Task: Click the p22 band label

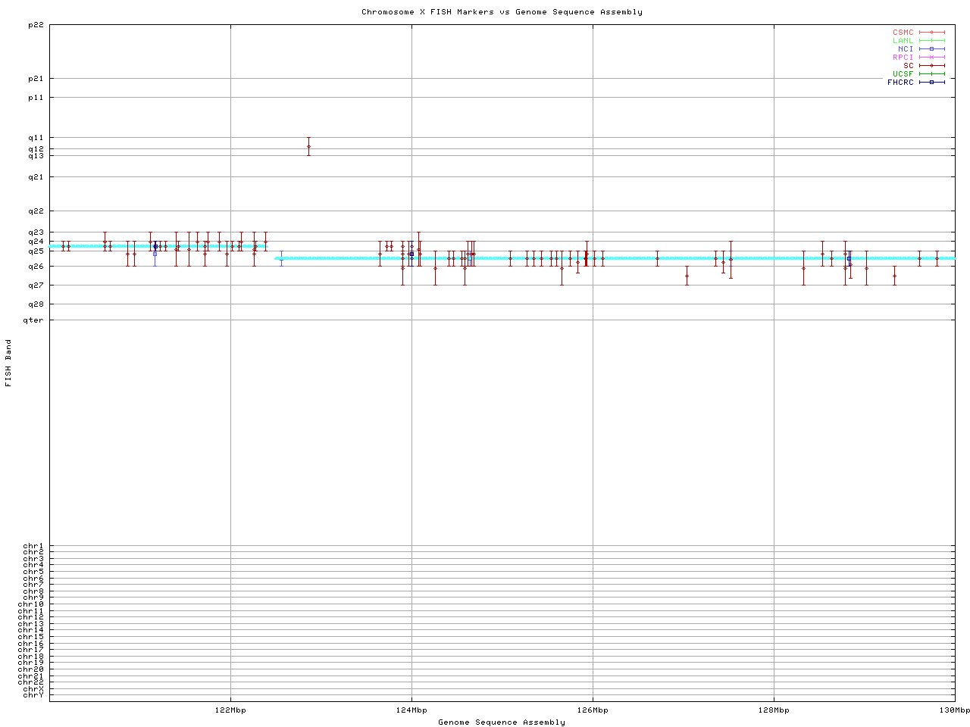Action: pos(36,25)
